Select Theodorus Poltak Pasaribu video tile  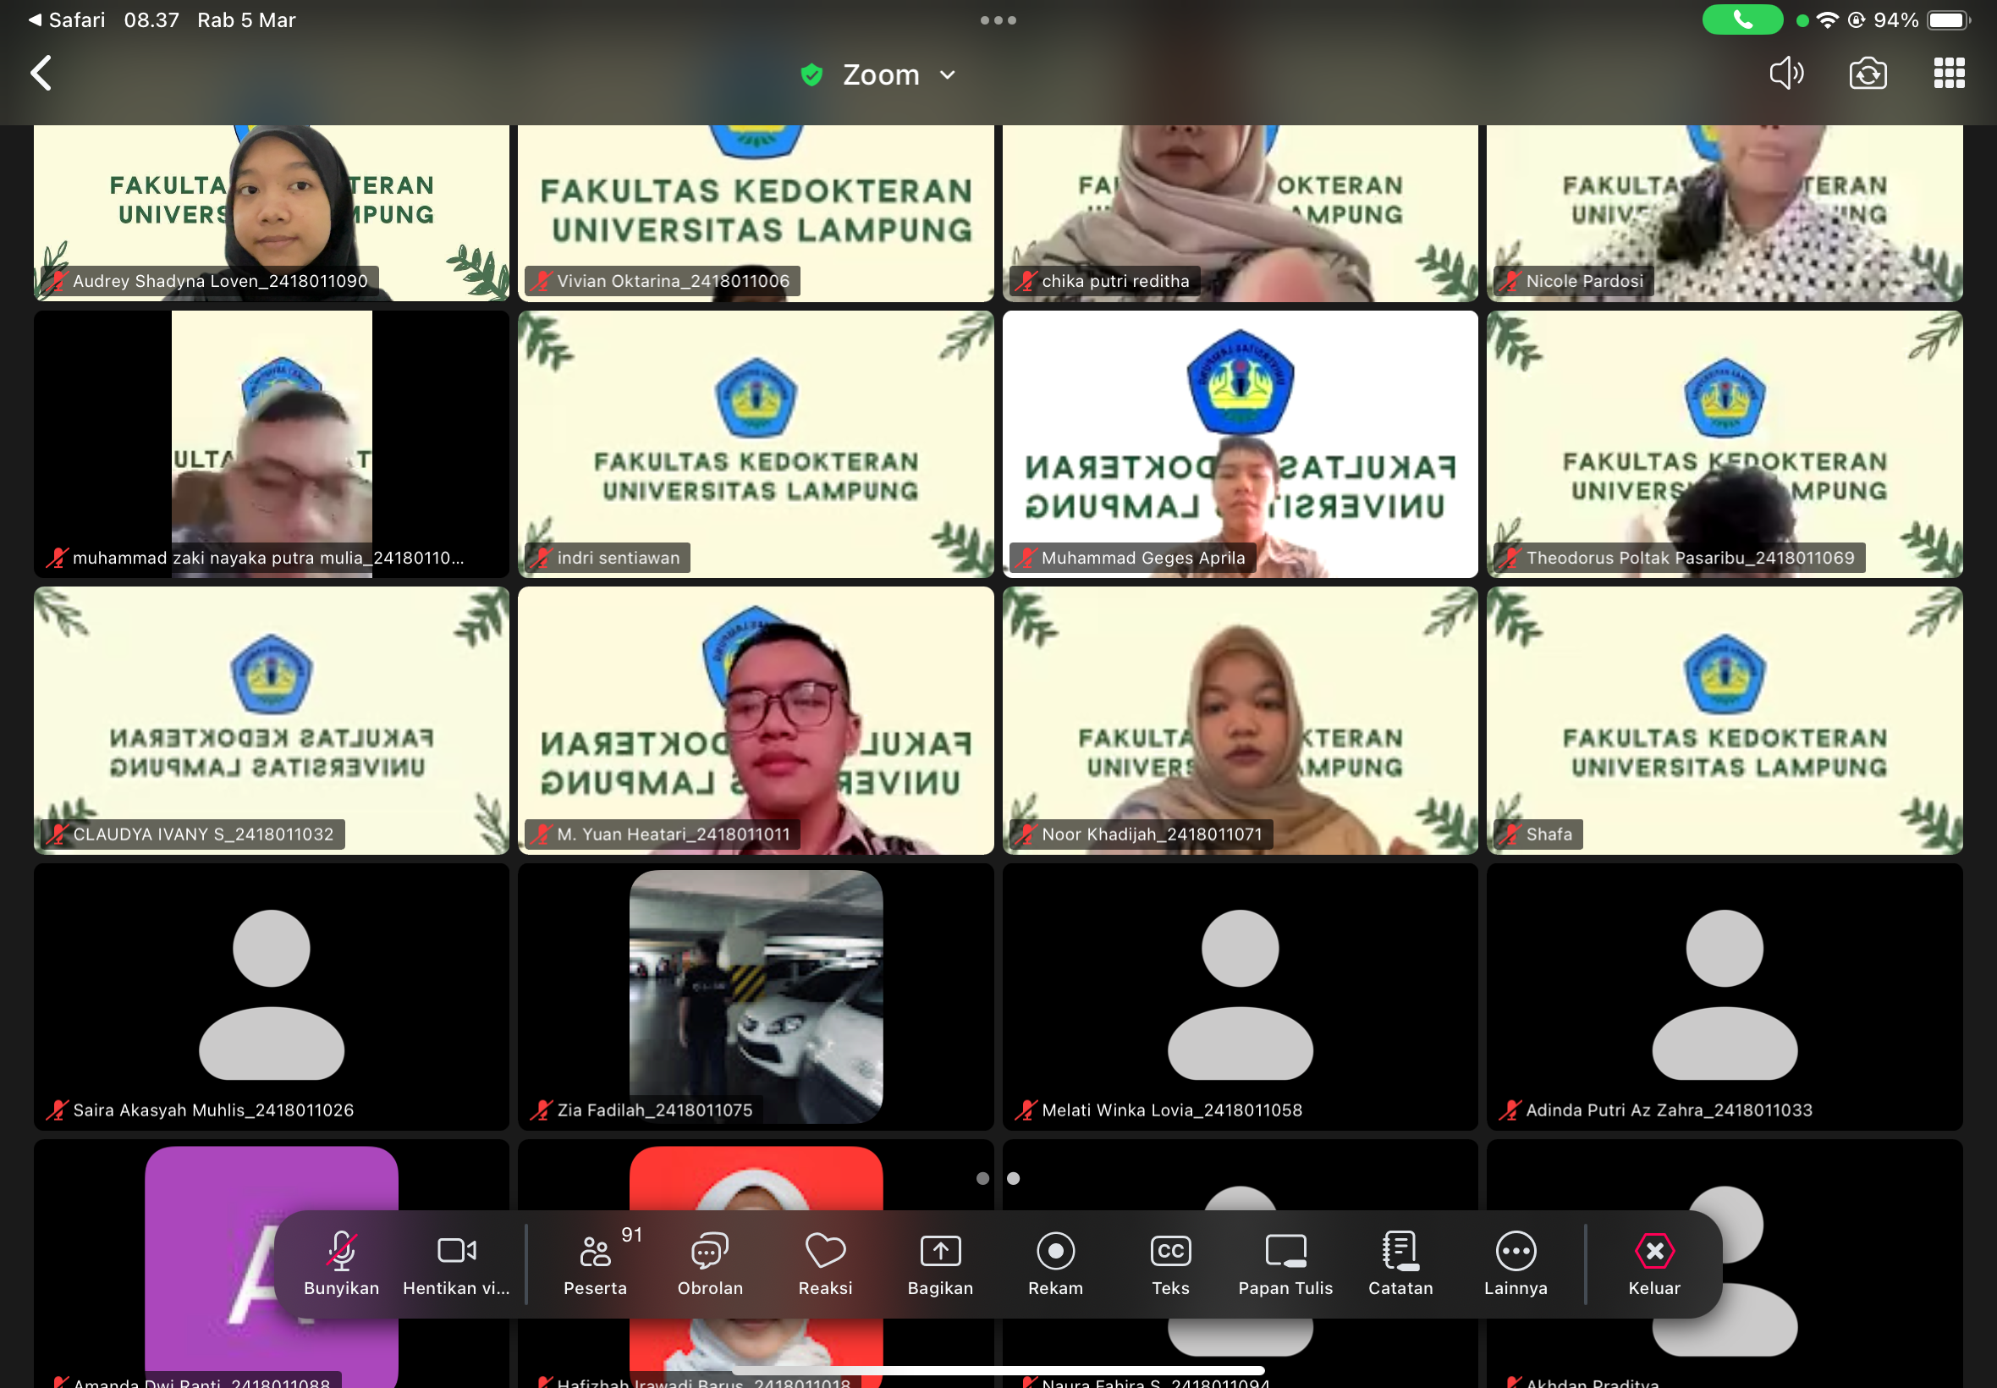tap(1724, 443)
